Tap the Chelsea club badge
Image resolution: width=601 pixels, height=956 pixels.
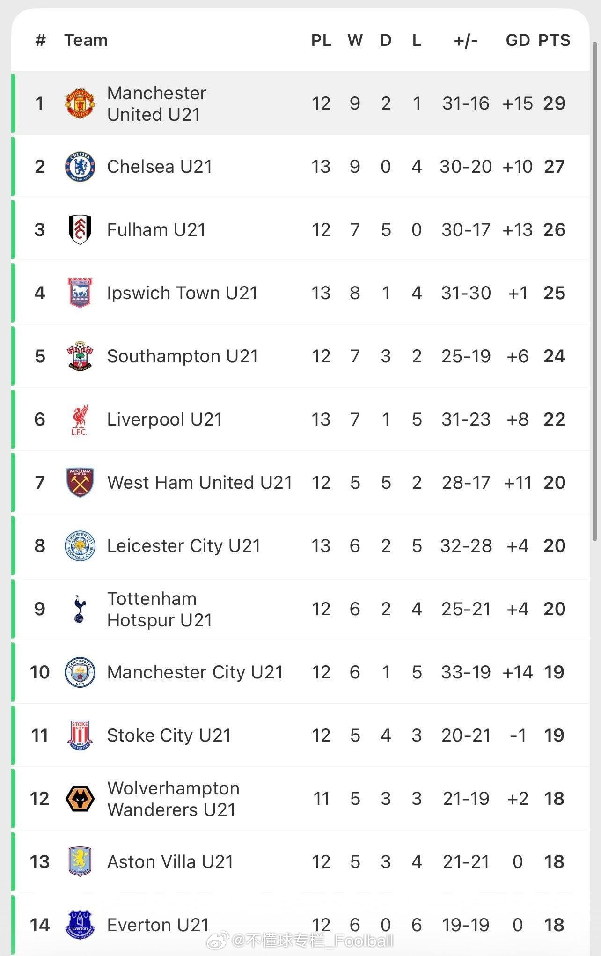coord(80,167)
